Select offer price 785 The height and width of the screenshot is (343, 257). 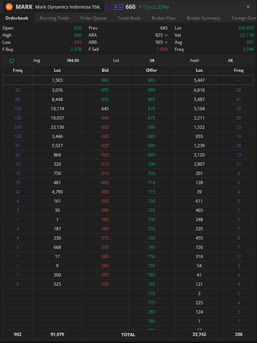(x=152, y=321)
